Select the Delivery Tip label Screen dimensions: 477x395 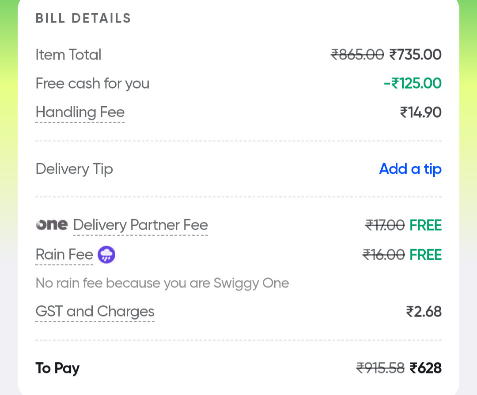(74, 169)
